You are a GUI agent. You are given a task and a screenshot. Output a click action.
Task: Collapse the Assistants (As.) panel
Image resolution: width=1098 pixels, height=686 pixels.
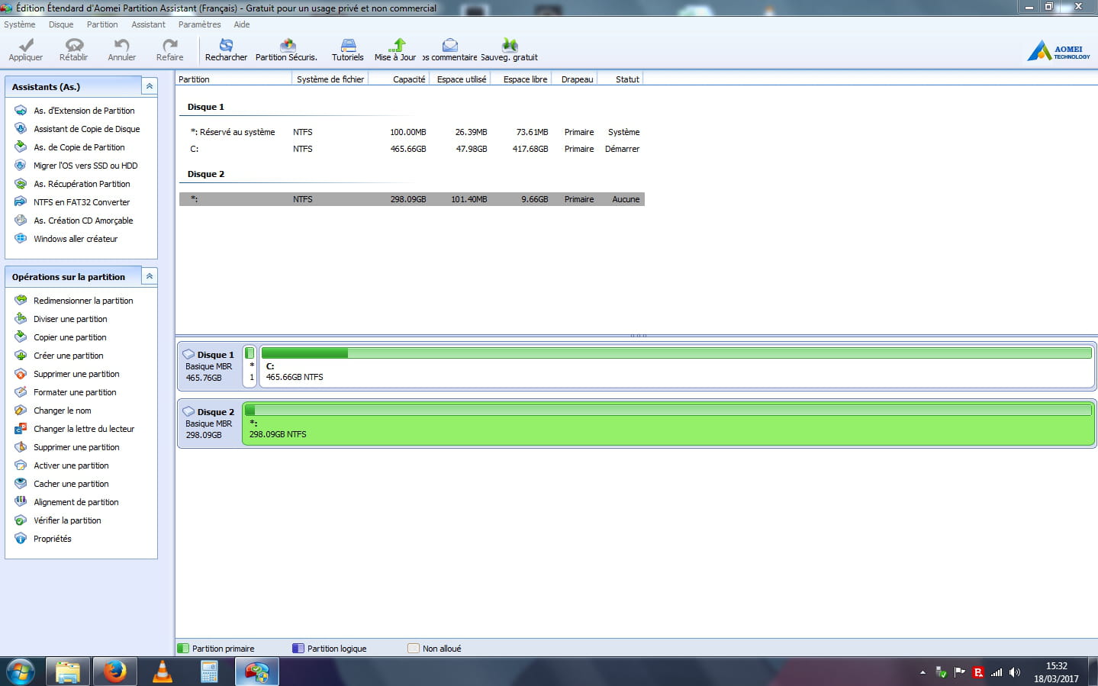pos(150,86)
